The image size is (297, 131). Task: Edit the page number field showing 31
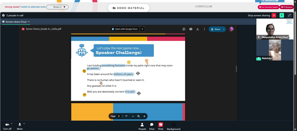(119, 116)
